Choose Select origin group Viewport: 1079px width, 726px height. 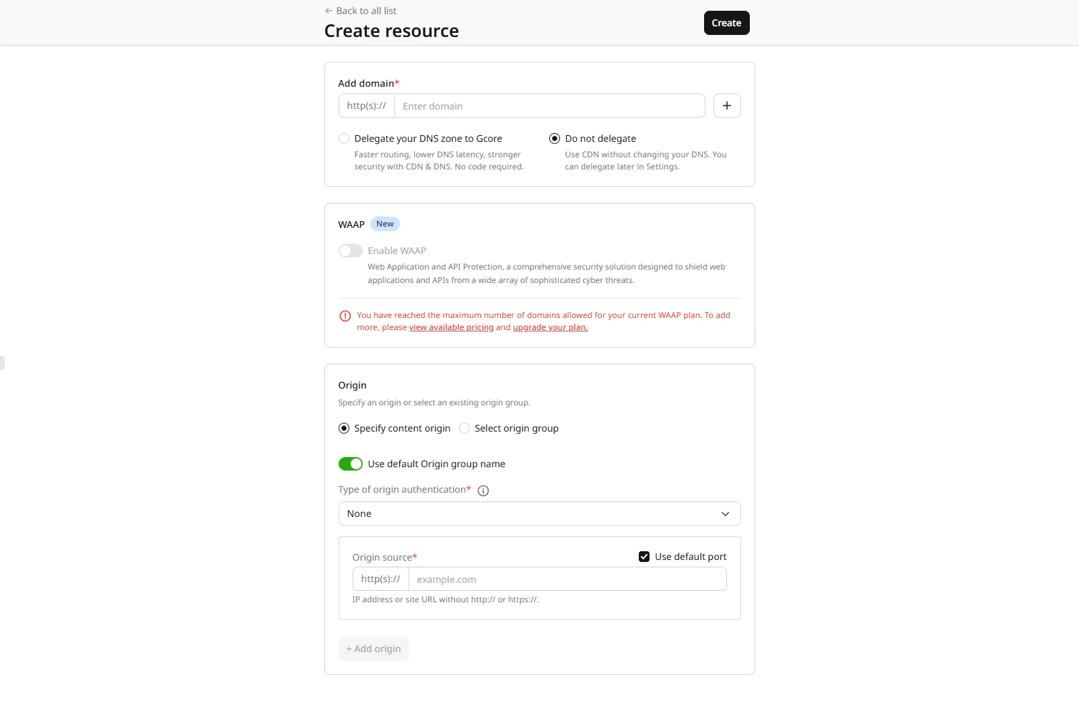pos(464,428)
